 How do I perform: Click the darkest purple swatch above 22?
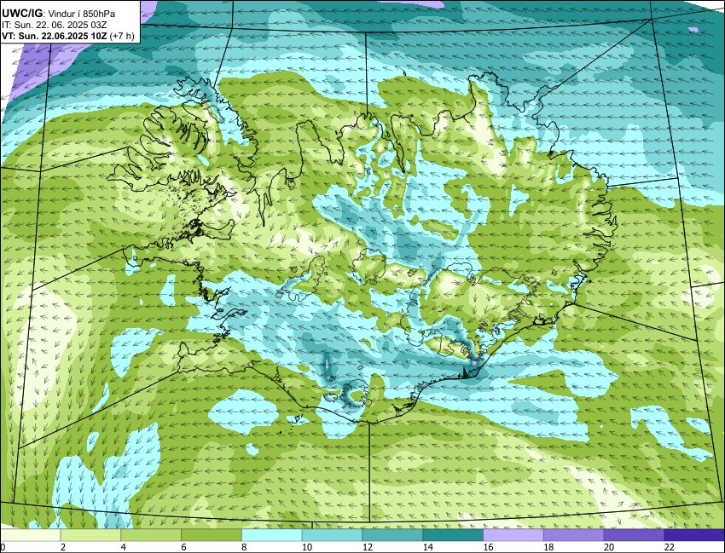tap(694, 535)
